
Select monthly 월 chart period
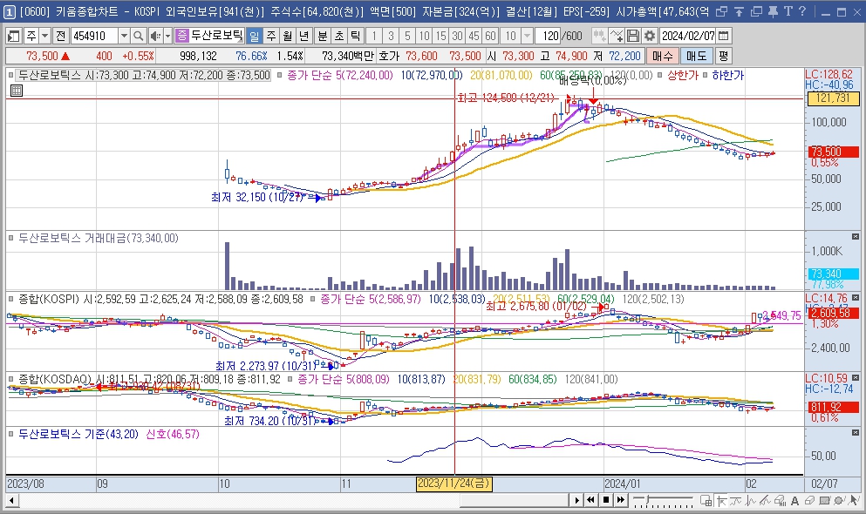pyautogui.click(x=288, y=36)
